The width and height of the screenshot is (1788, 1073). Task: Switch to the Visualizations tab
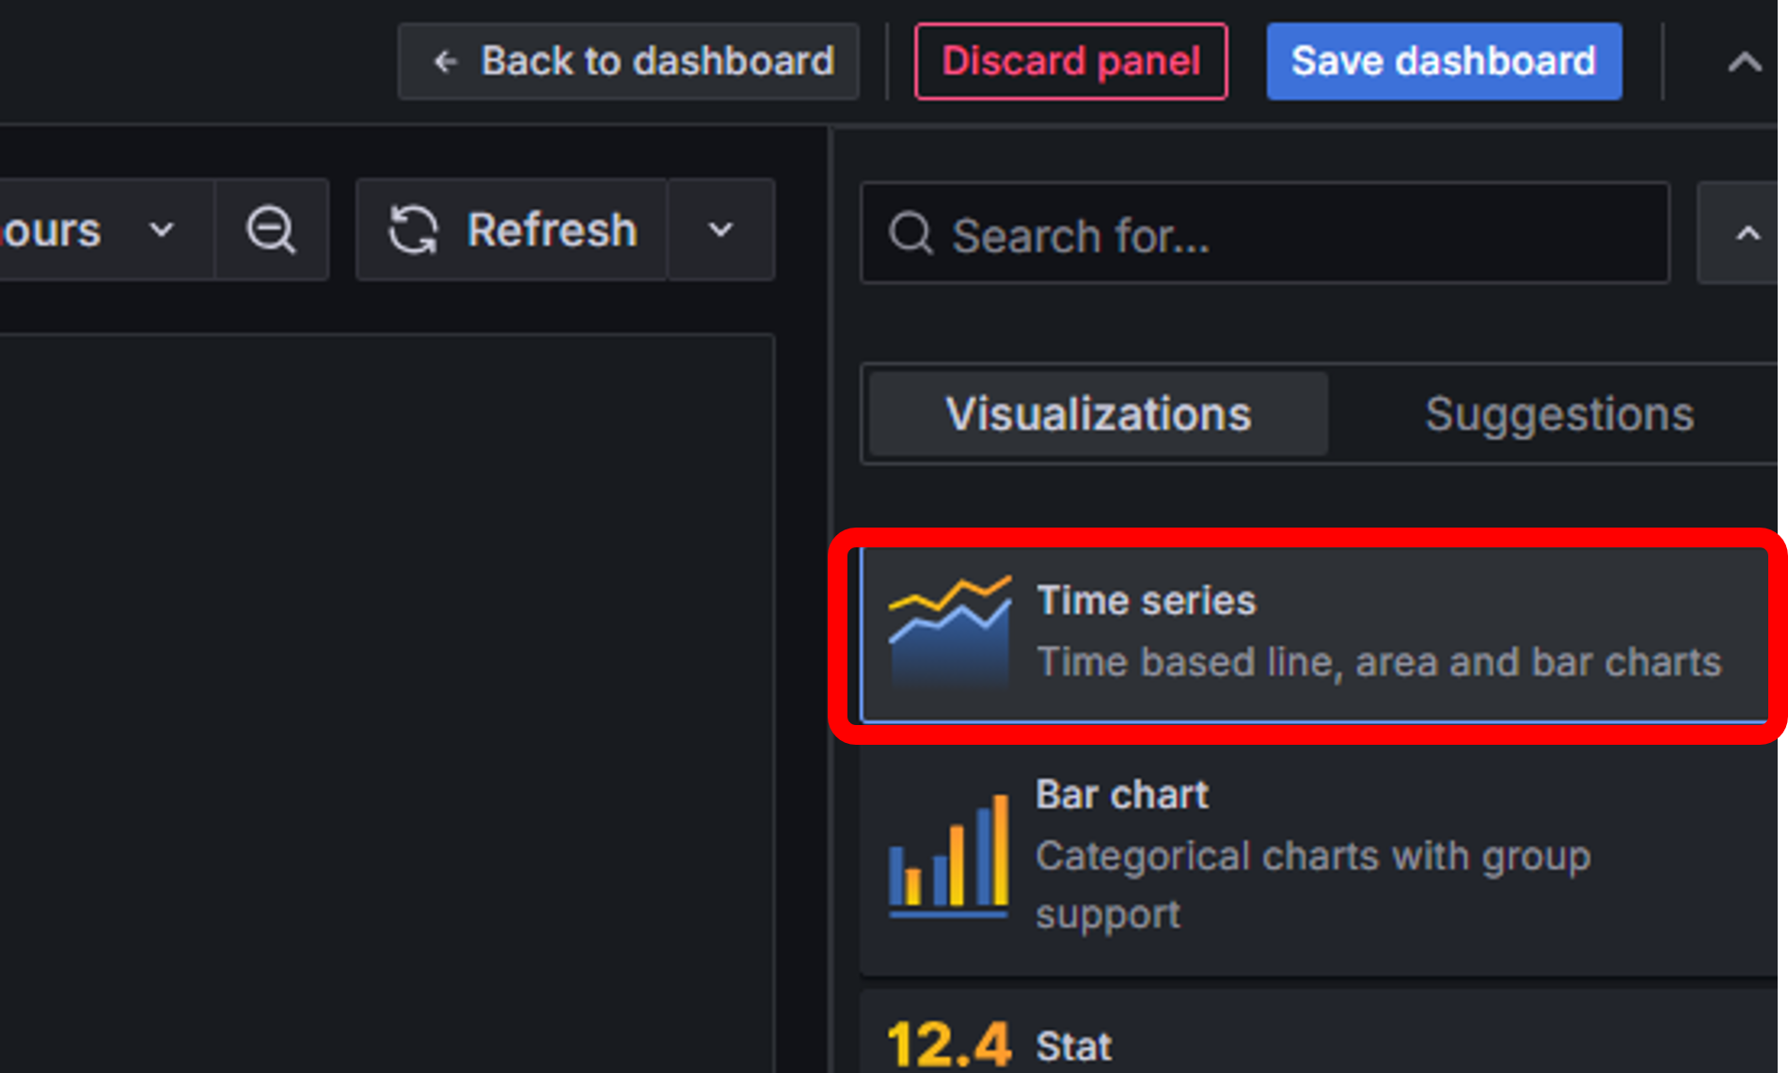tap(1098, 414)
